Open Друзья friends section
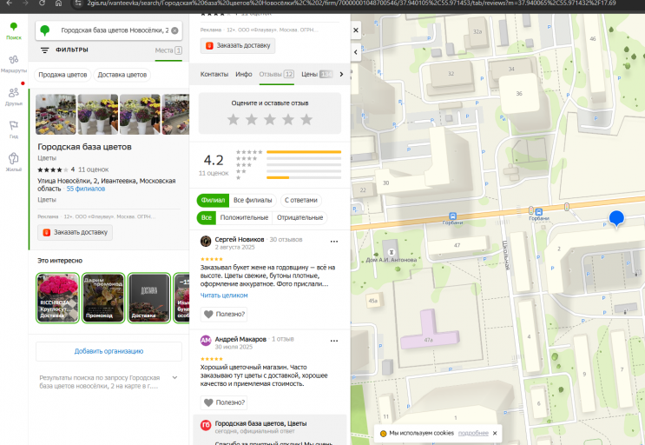 [14, 96]
